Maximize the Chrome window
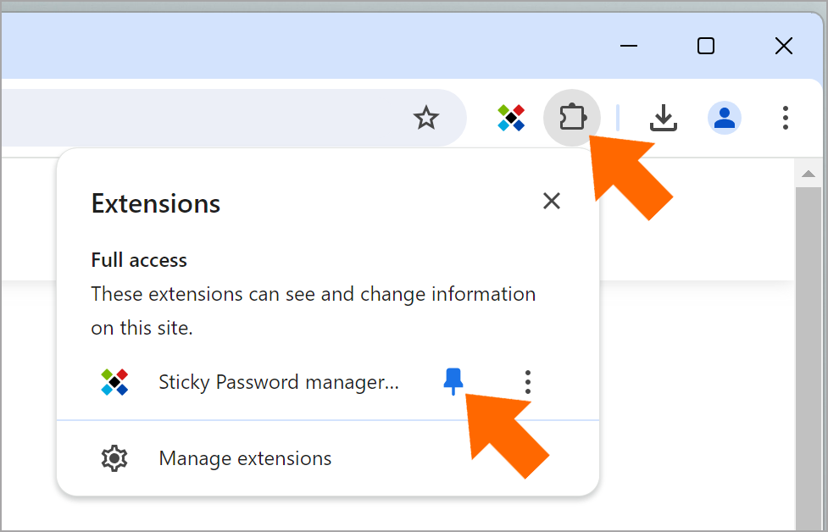This screenshot has height=532, width=828. [706, 46]
